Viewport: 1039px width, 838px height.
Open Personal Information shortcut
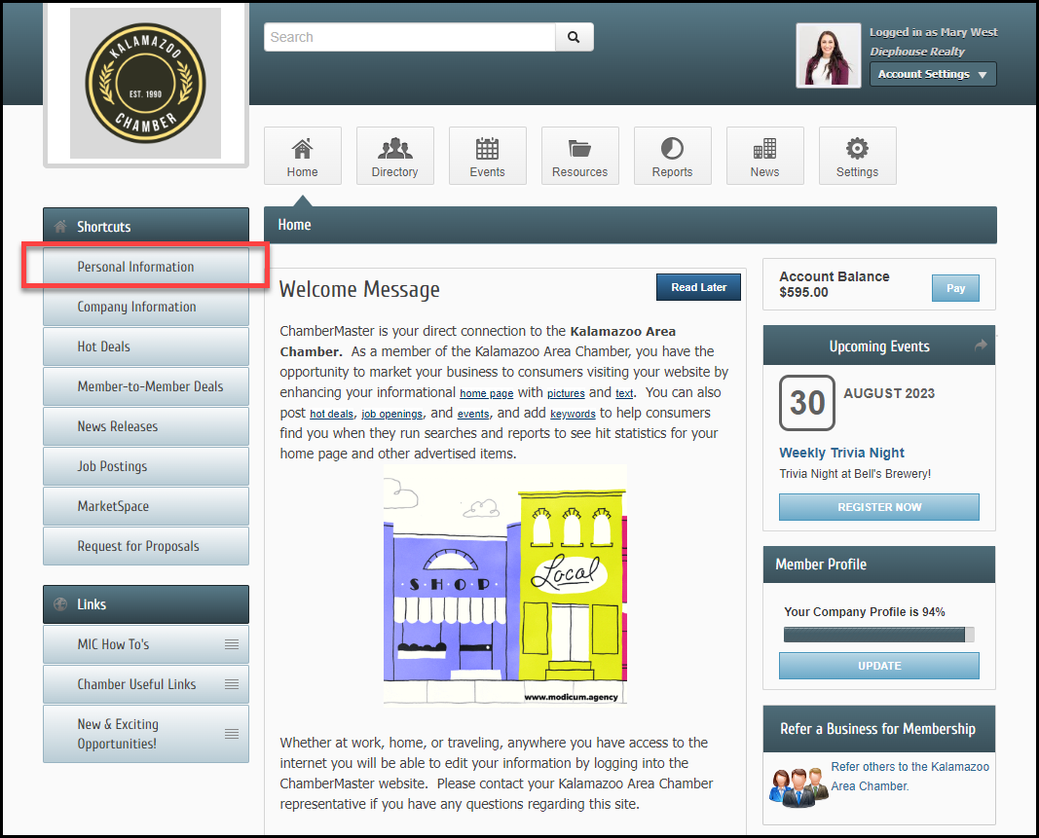pos(146,267)
